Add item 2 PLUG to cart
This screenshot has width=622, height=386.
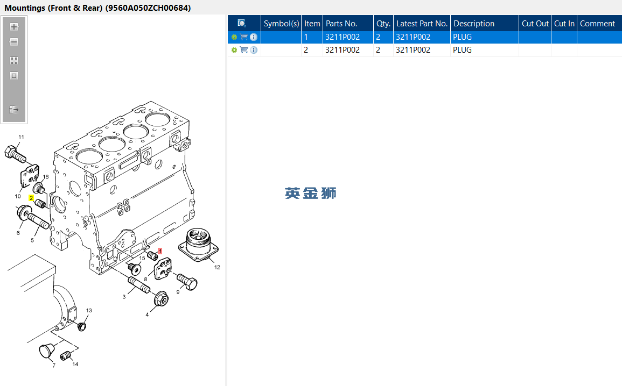[x=244, y=50]
